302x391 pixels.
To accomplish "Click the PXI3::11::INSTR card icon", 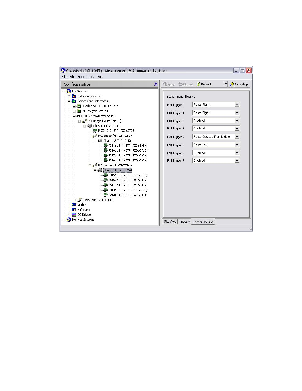I will [x=105, y=195].
